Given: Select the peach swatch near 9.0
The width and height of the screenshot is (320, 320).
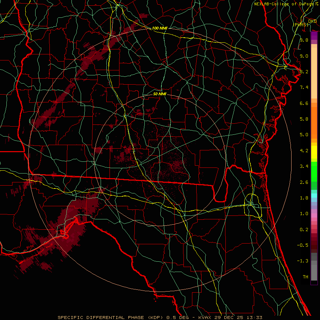Looking at the screenshot, I should tap(314, 55).
